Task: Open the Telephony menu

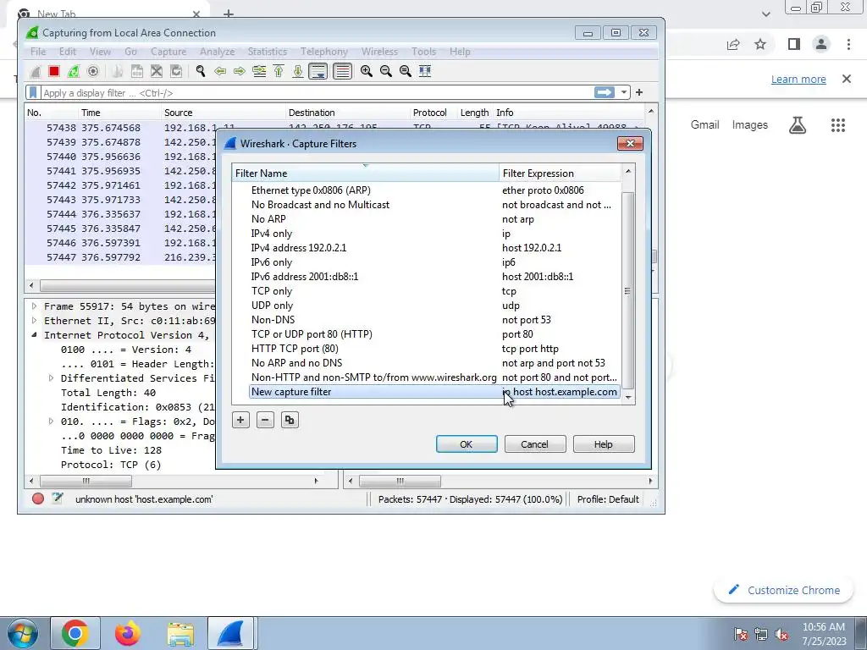Action: [324, 52]
